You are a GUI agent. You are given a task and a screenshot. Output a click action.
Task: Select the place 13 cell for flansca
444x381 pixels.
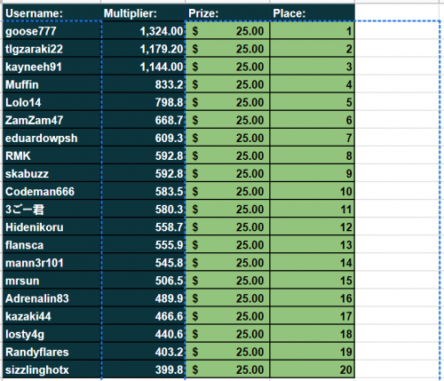(x=313, y=244)
